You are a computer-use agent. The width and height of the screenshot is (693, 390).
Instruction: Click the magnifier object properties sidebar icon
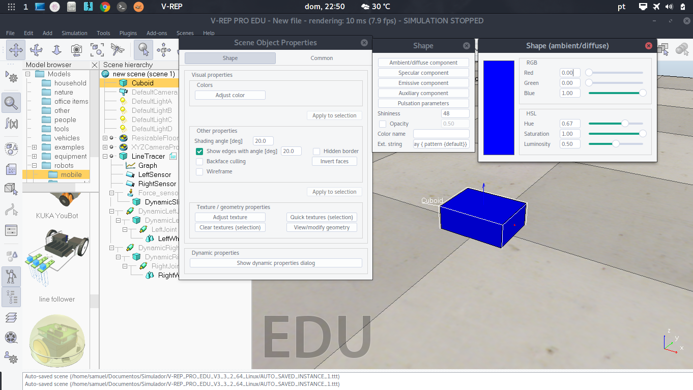point(11,103)
